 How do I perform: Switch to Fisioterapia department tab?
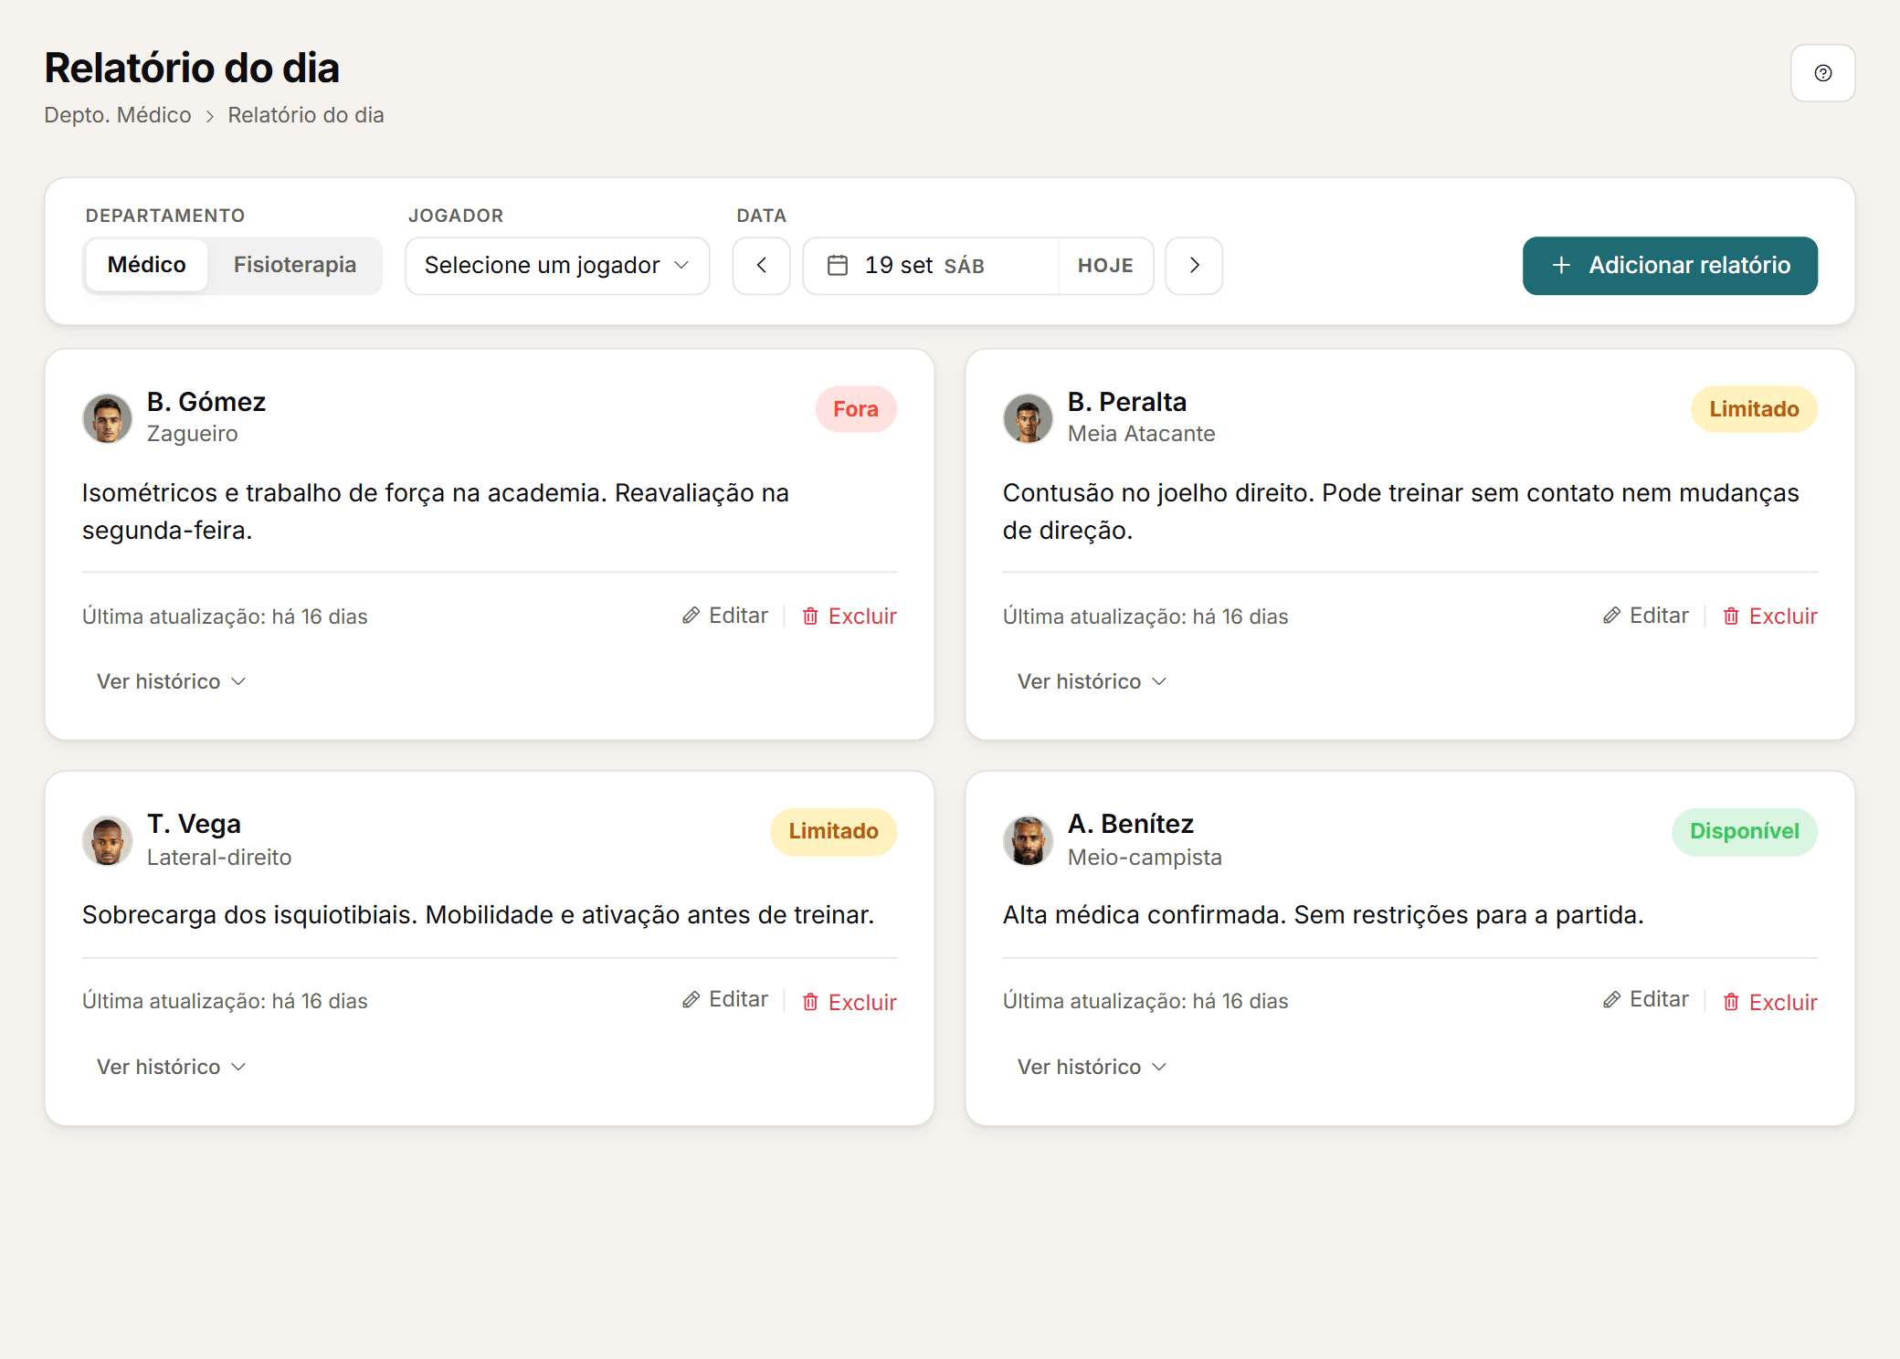(294, 265)
